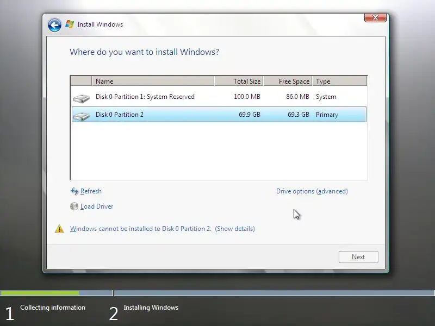Click the green Collecting information progress bar
Viewport: 435px width, 326px height.
pos(39,293)
